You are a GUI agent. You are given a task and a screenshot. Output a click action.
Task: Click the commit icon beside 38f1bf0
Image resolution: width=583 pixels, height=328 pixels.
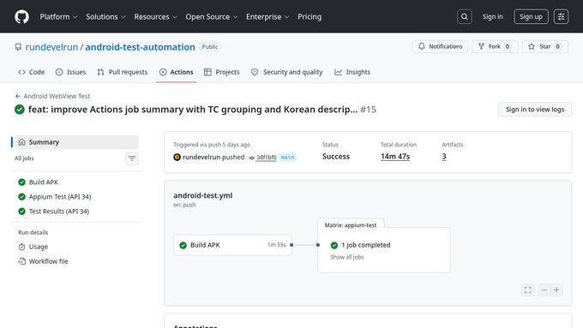(x=252, y=158)
